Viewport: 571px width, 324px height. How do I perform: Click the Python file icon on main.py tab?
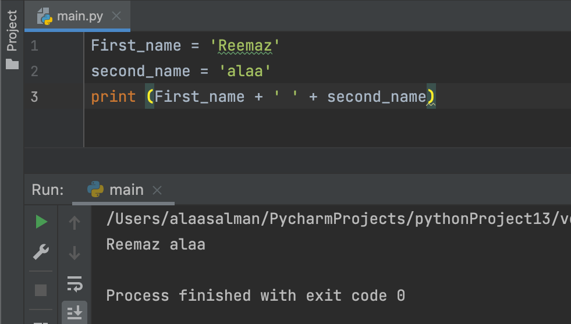[x=45, y=16]
